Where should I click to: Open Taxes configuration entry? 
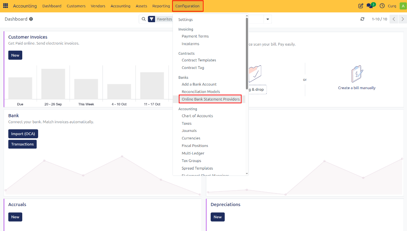(x=187, y=123)
